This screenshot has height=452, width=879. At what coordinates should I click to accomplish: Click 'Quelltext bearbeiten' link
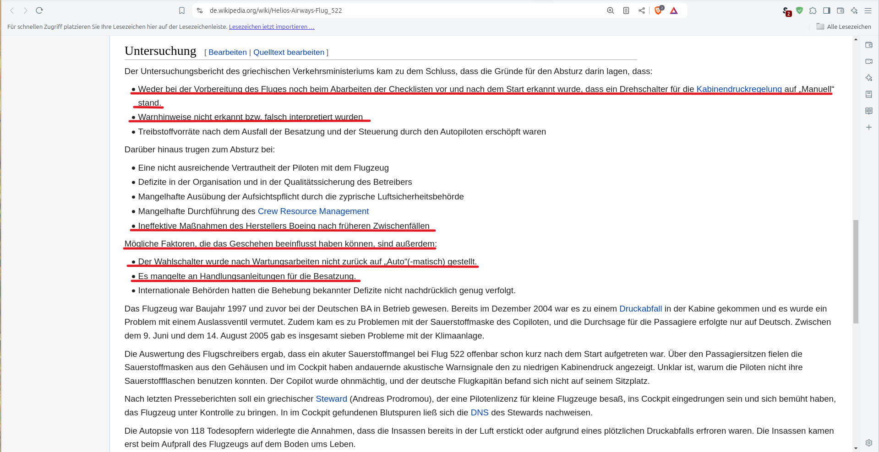pyautogui.click(x=289, y=52)
